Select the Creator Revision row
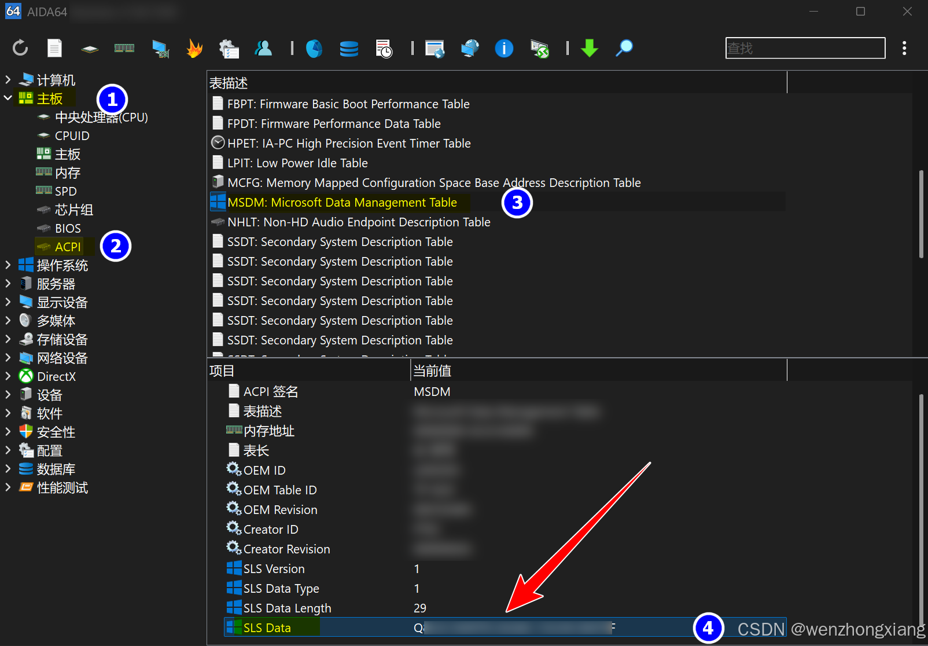Image resolution: width=928 pixels, height=646 pixels. 505,549
